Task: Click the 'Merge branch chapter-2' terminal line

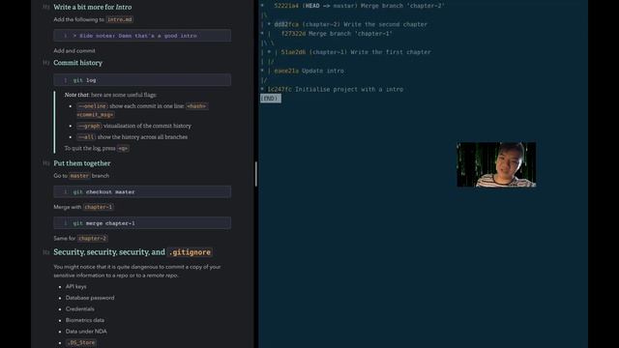Action: [352, 6]
